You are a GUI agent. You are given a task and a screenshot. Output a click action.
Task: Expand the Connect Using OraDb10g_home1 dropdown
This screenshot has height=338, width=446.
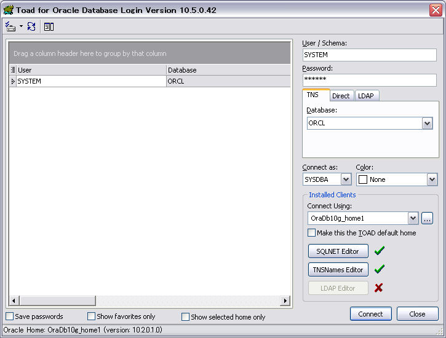tap(413, 218)
